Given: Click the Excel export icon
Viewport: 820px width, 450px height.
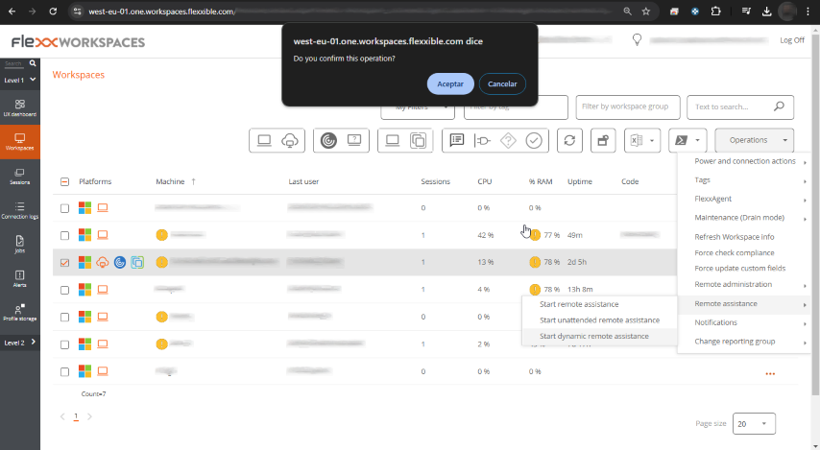Looking at the screenshot, I should 637,140.
